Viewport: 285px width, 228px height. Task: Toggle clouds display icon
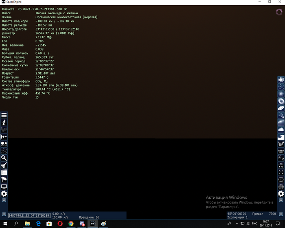(x=281, y=129)
